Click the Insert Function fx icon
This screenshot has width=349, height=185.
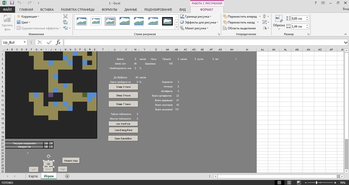58,42
